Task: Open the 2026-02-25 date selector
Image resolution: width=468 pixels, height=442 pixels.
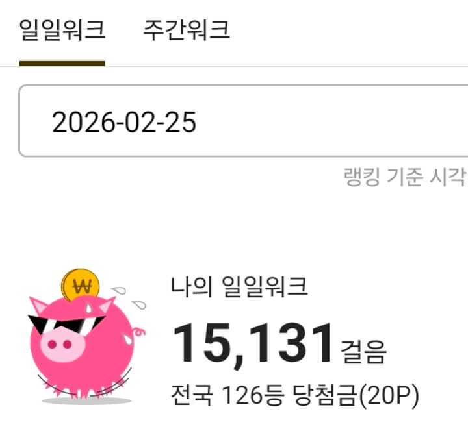Action: 243,121
